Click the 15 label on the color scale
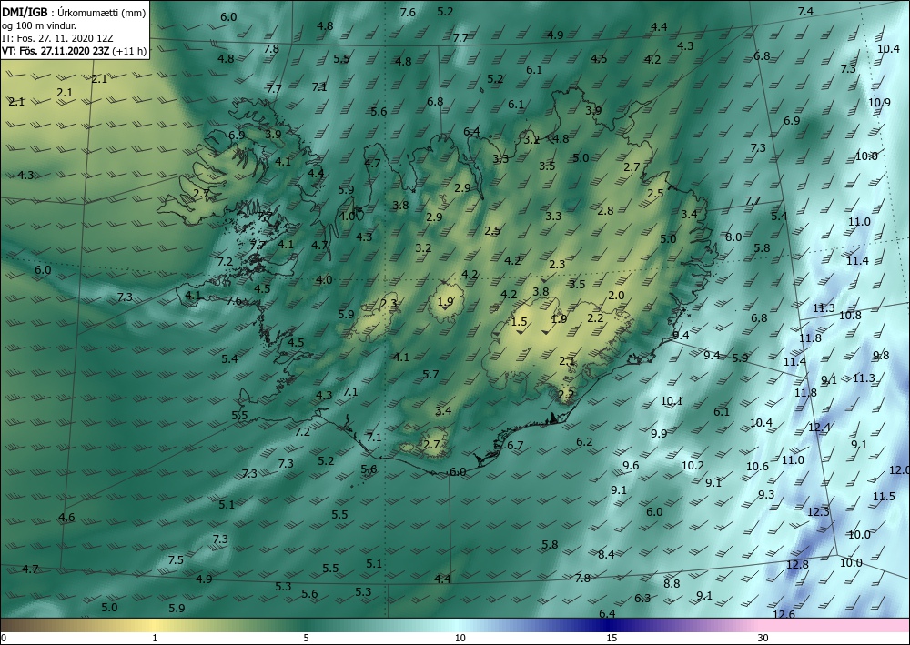 (x=612, y=638)
